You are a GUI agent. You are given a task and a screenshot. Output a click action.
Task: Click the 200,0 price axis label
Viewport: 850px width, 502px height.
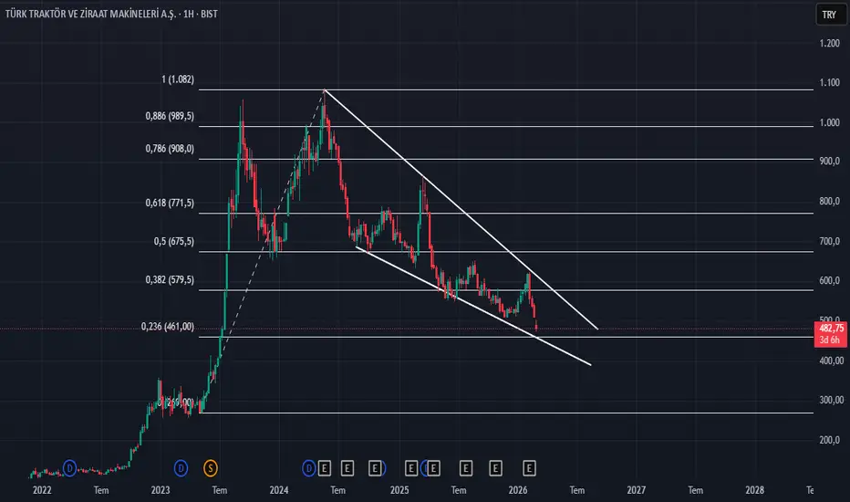pyautogui.click(x=829, y=440)
